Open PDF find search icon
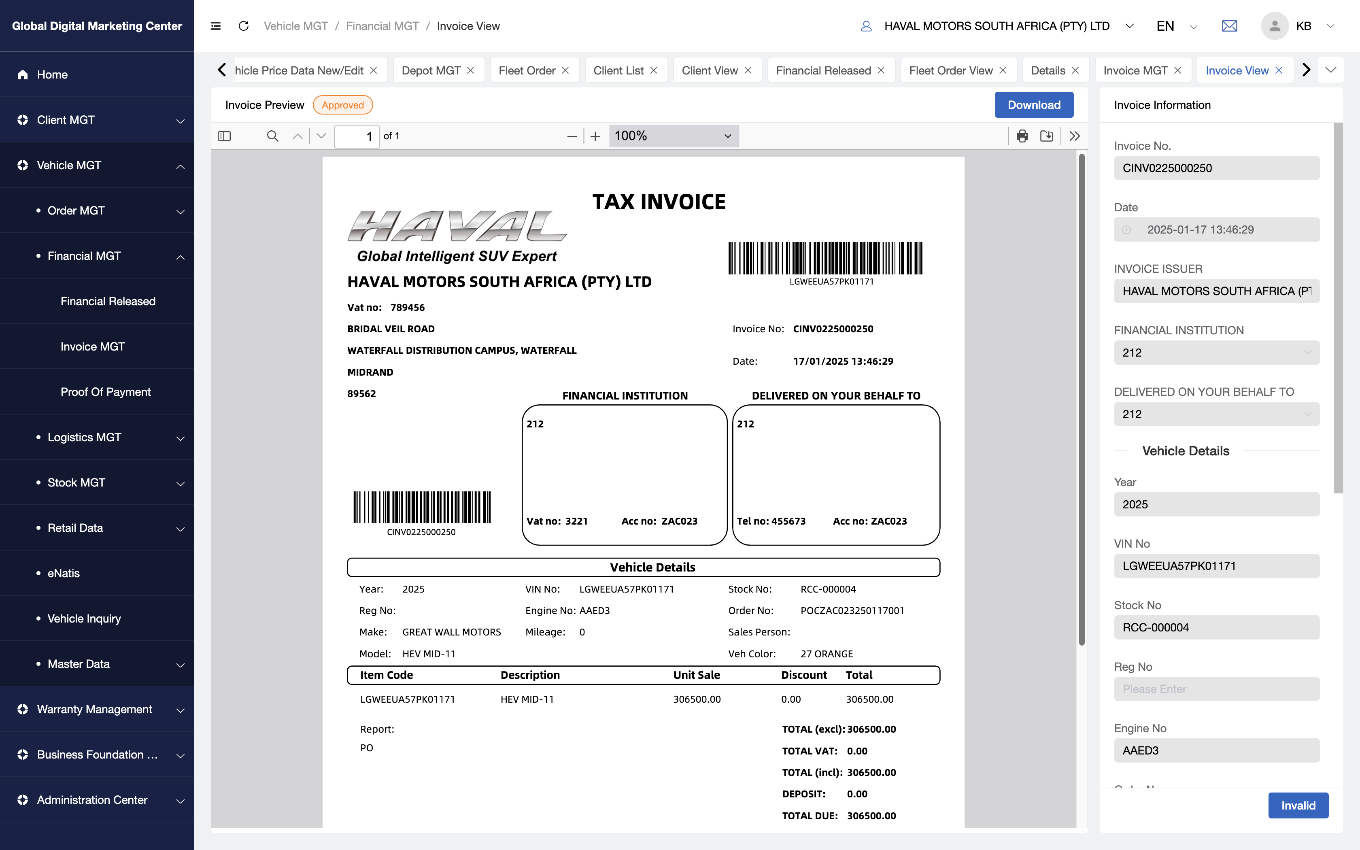This screenshot has width=1360, height=850. tap(272, 136)
